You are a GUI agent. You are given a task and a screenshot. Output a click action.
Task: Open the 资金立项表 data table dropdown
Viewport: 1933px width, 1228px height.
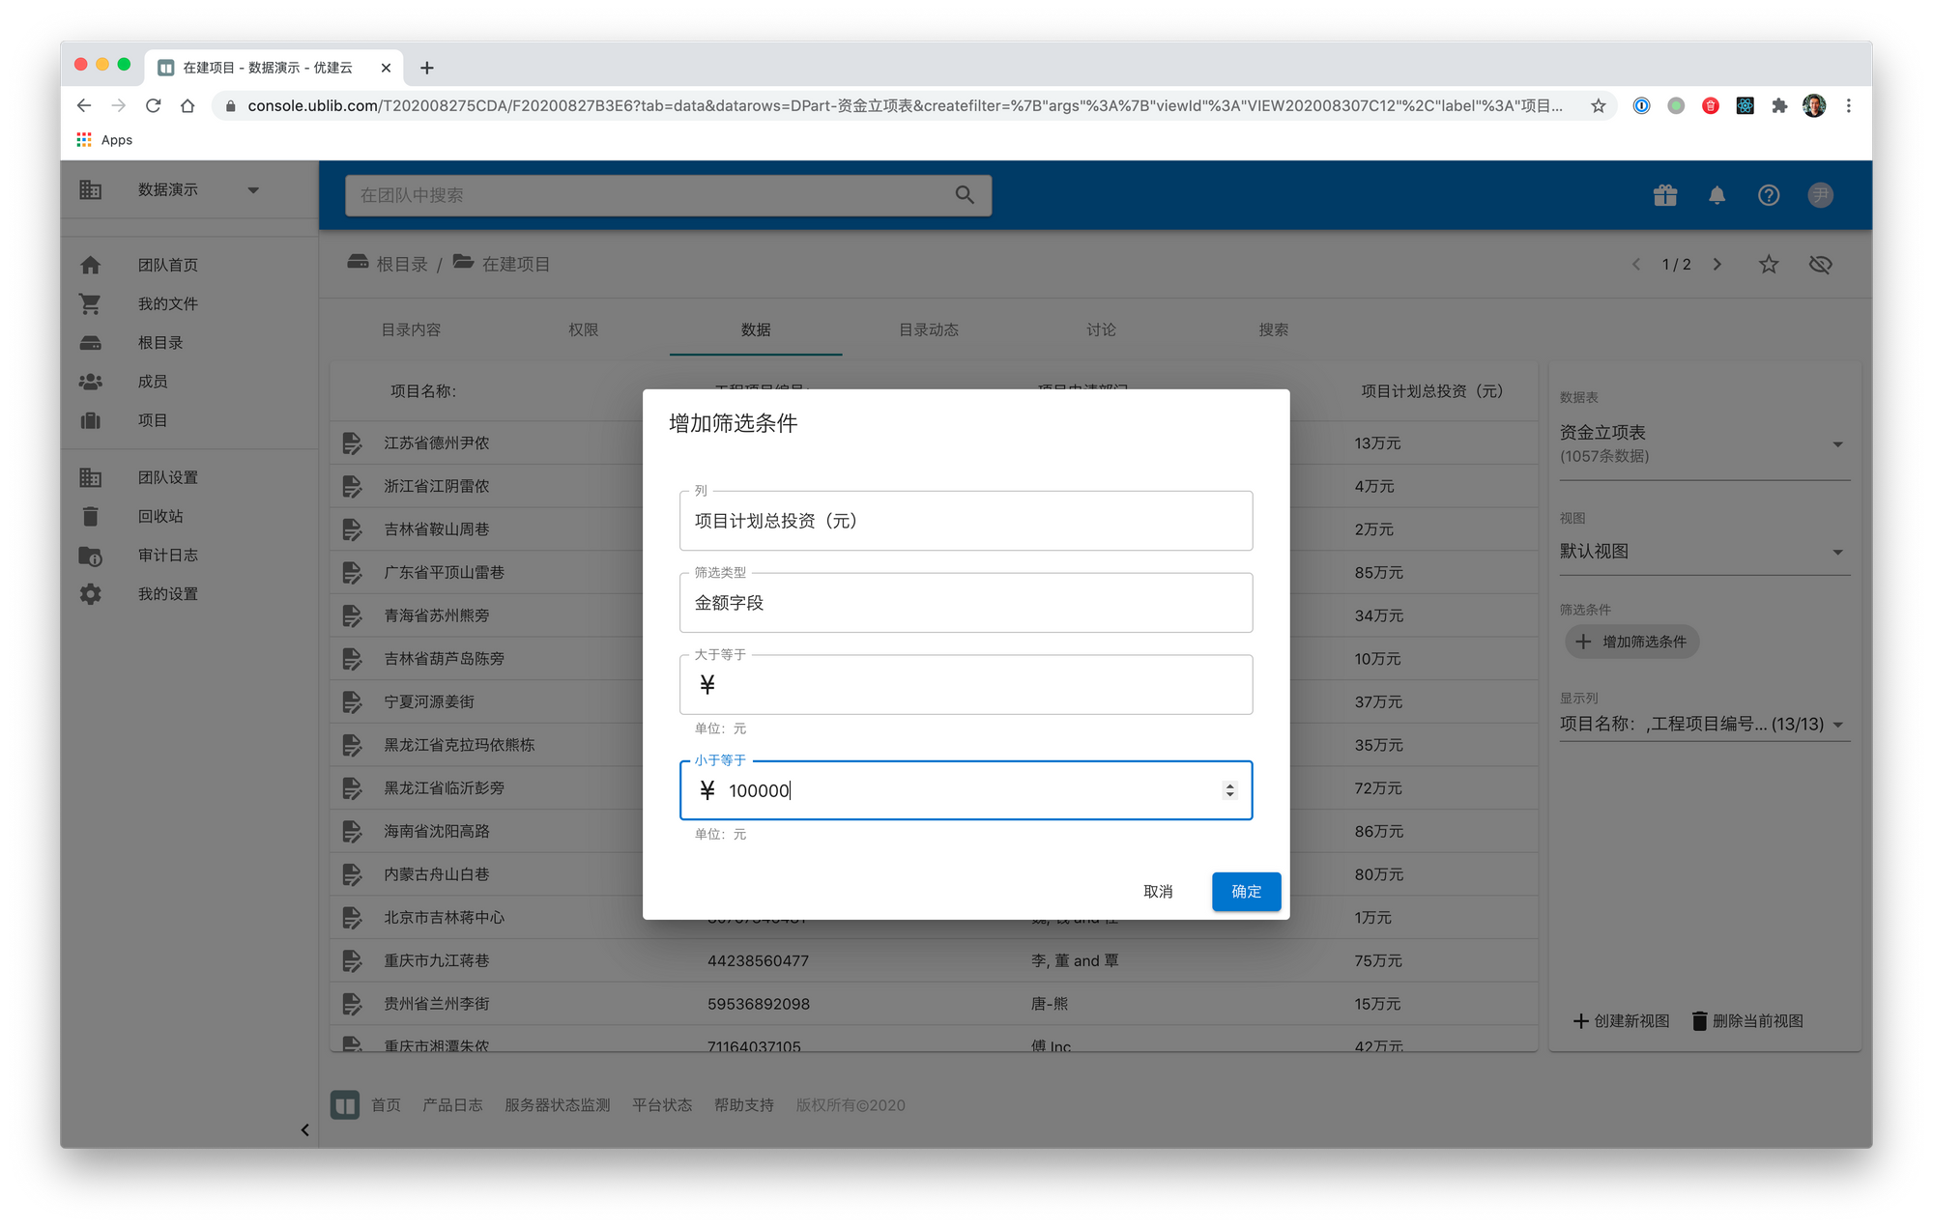pyautogui.click(x=1837, y=444)
